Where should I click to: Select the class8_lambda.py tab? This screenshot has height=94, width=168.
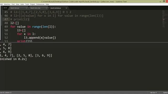[x=56, y=8]
